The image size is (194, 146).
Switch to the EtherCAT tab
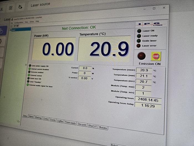coord(93,126)
